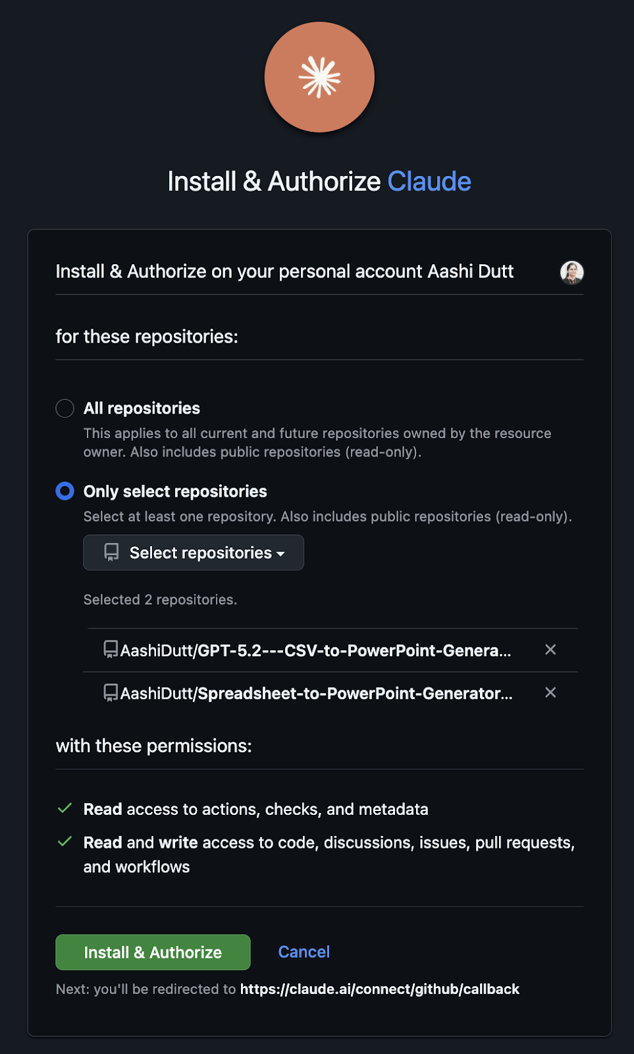Image resolution: width=634 pixels, height=1054 pixels.
Task: Click the Cancel link
Action: pyautogui.click(x=304, y=952)
